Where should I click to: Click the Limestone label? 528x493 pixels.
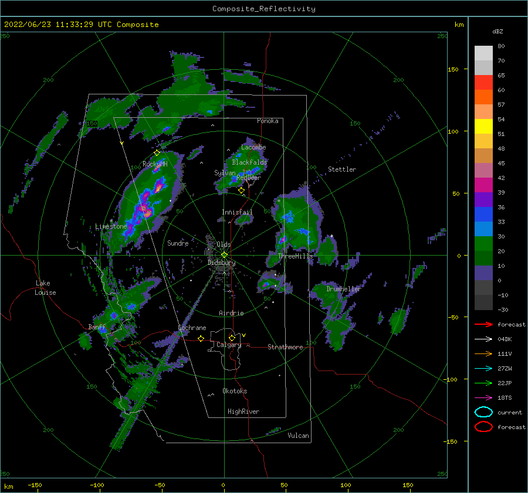coord(111,226)
